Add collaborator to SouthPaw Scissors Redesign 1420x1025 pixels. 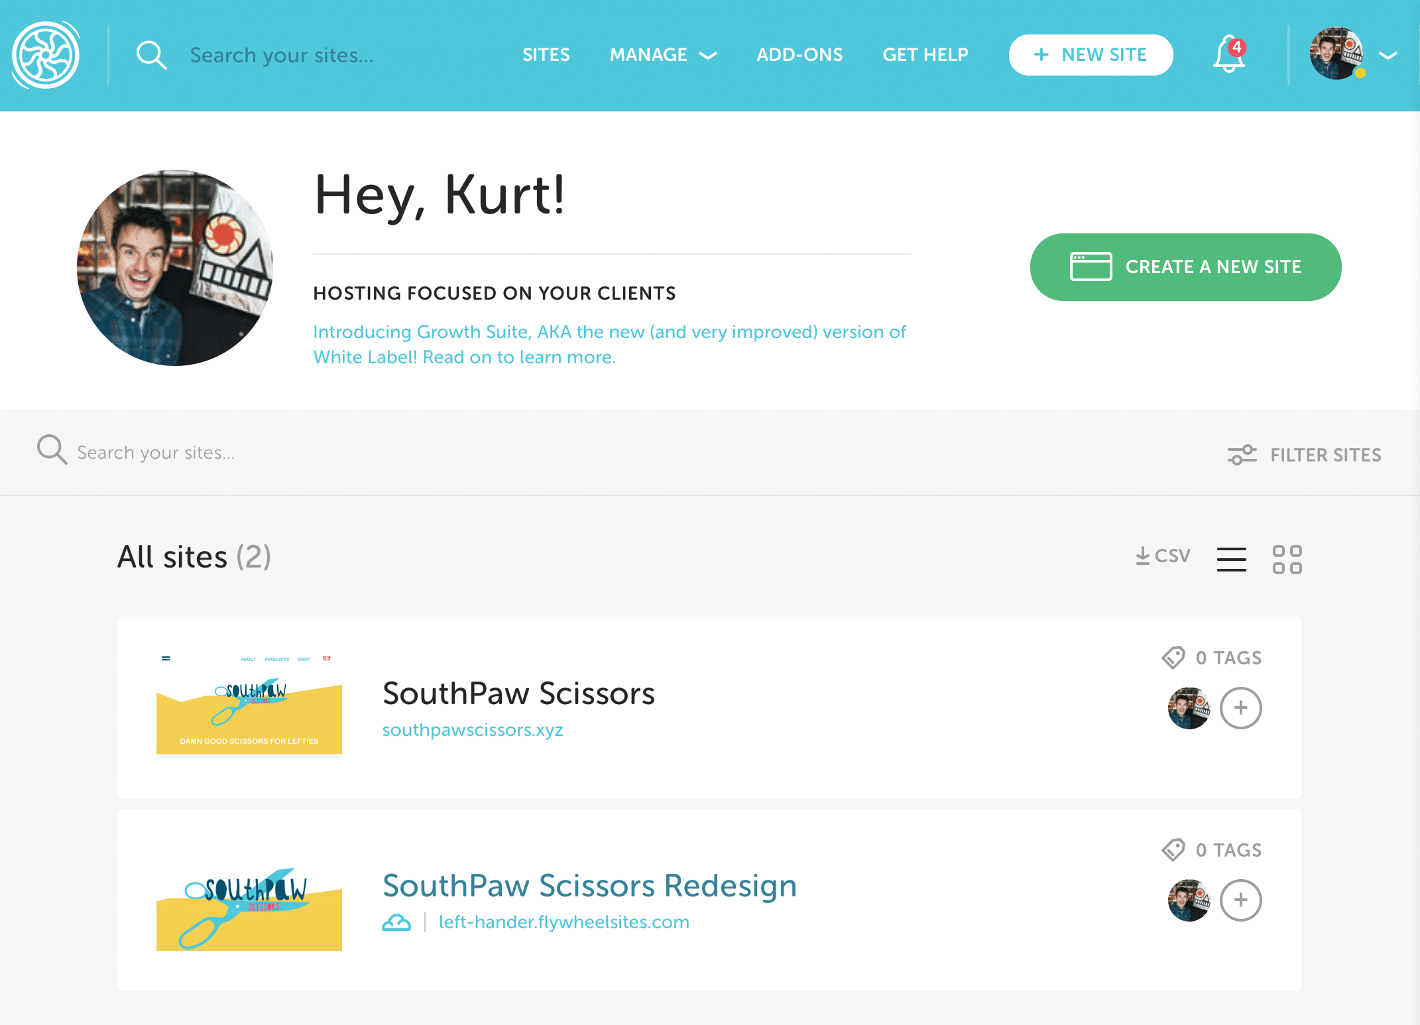point(1240,900)
